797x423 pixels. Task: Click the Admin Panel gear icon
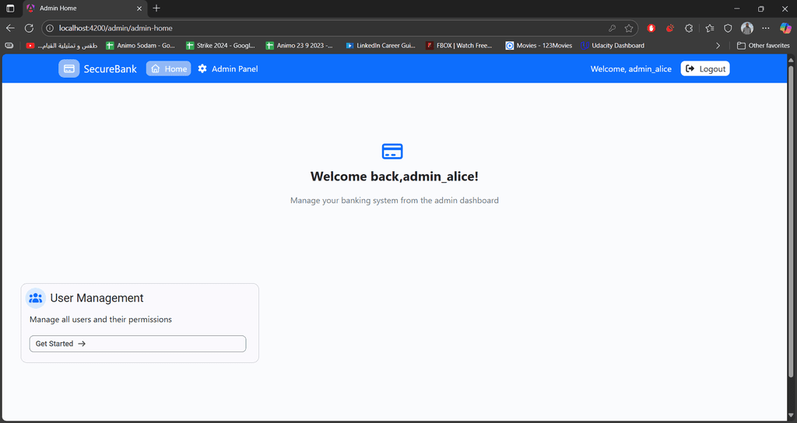202,68
